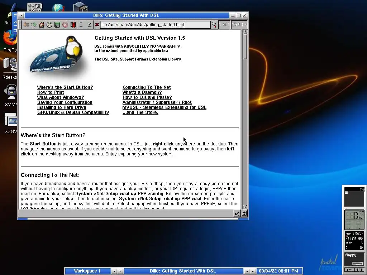Open the Dillo window menu button
The height and width of the screenshot is (275, 367).
(x=21, y=15)
